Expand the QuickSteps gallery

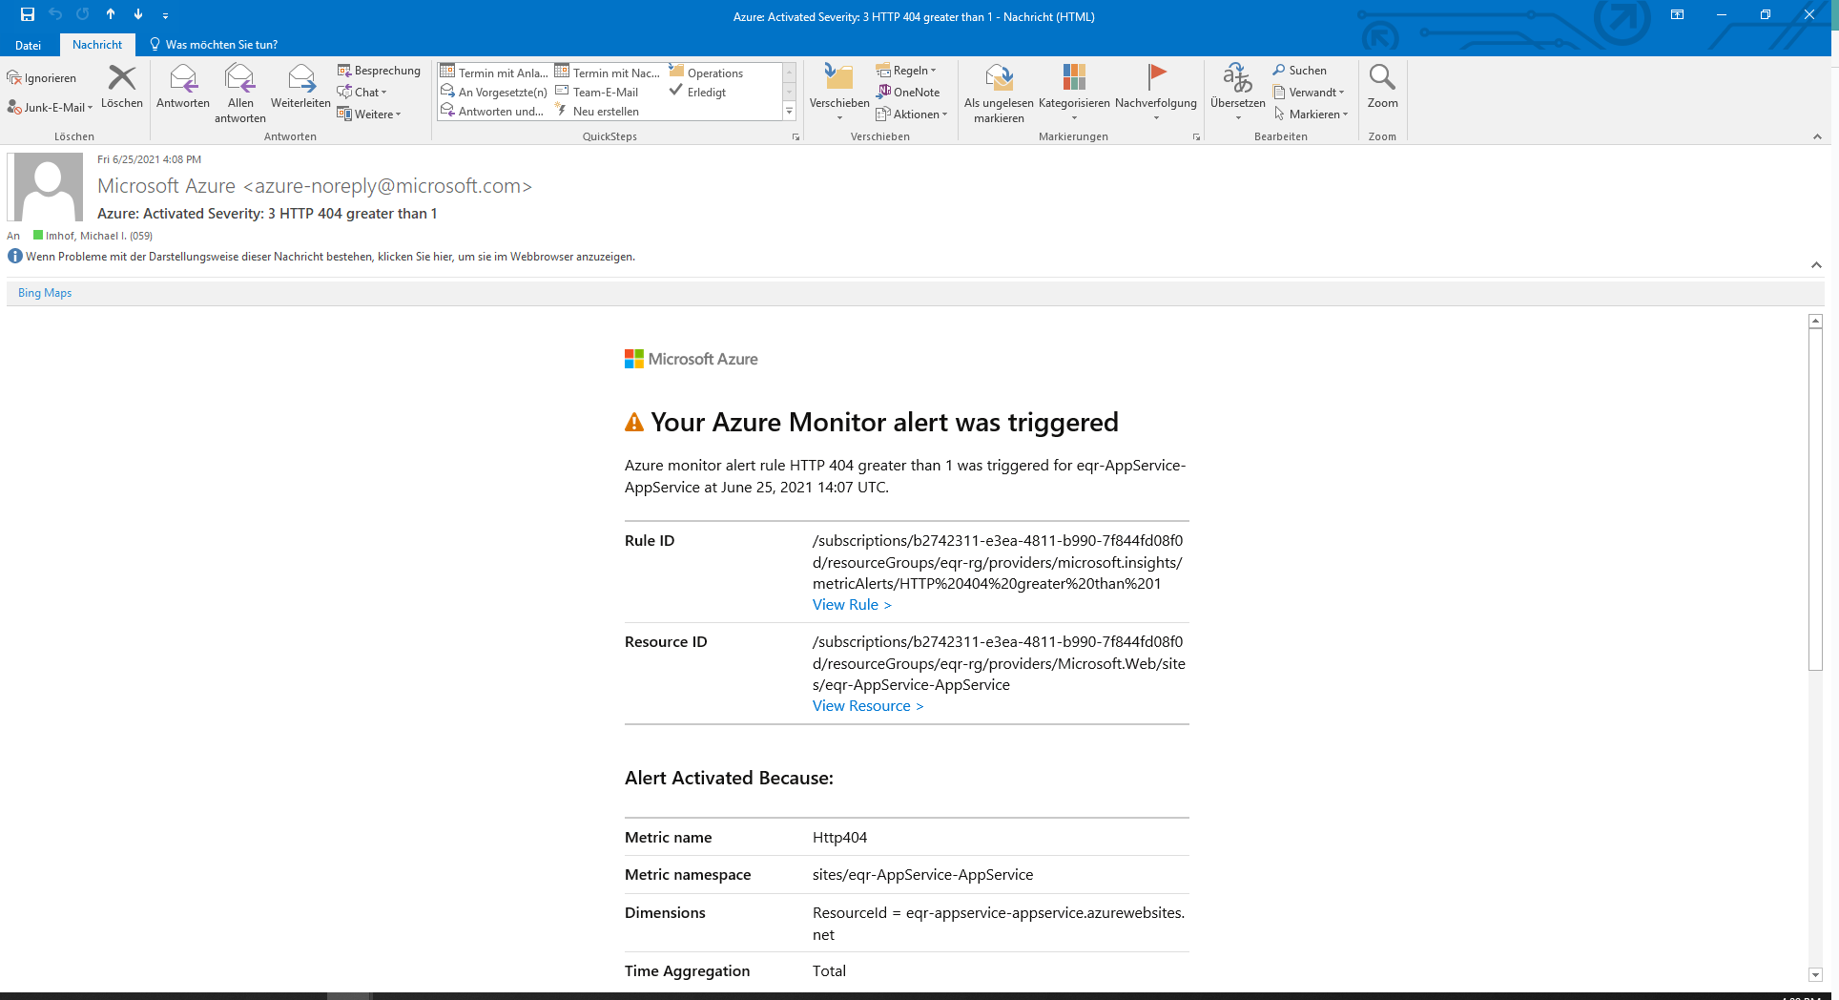pos(789,112)
